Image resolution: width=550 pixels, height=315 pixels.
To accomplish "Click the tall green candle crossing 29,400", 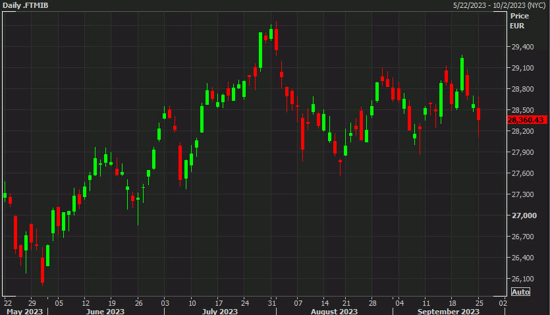I will [x=260, y=50].
